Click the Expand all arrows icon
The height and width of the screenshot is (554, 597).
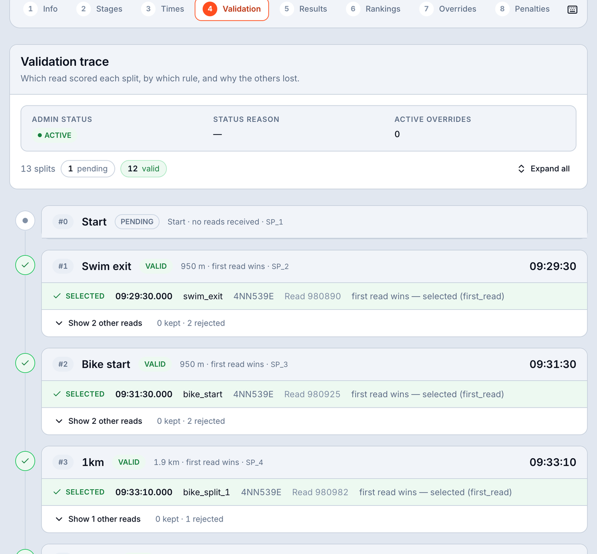click(x=521, y=169)
